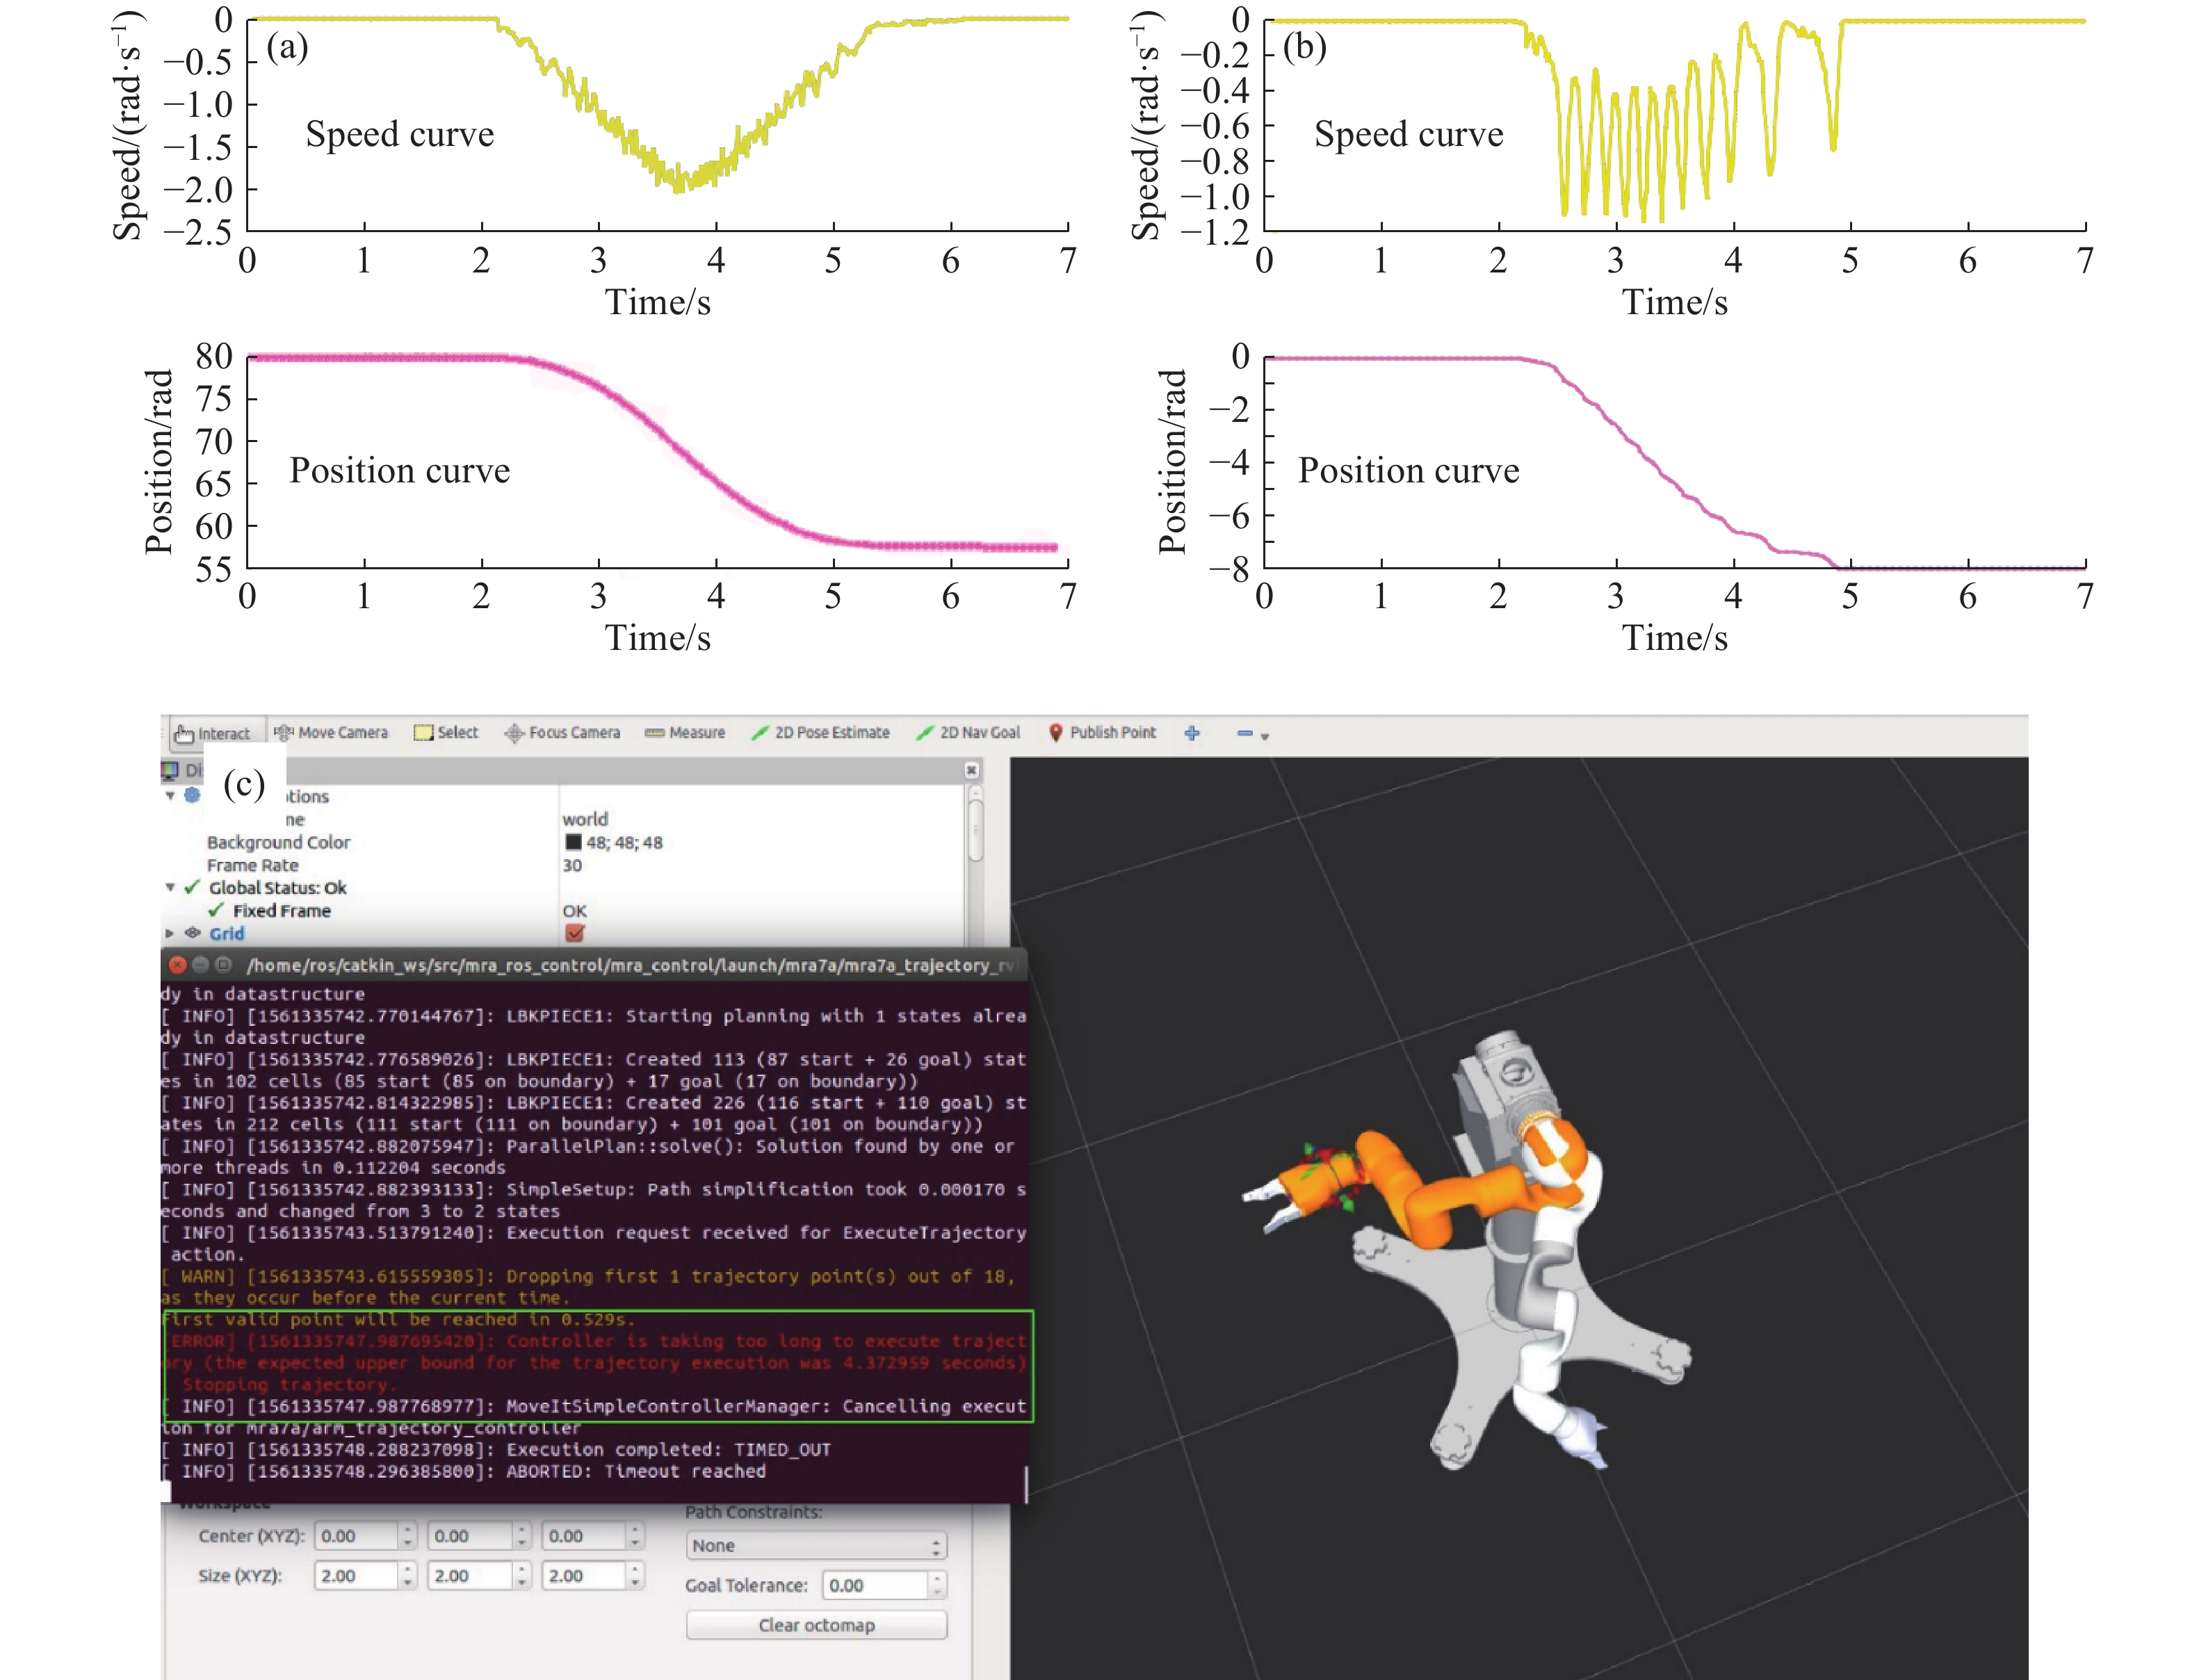
Task: Select the Global Status: Ok row
Action: click(x=278, y=887)
